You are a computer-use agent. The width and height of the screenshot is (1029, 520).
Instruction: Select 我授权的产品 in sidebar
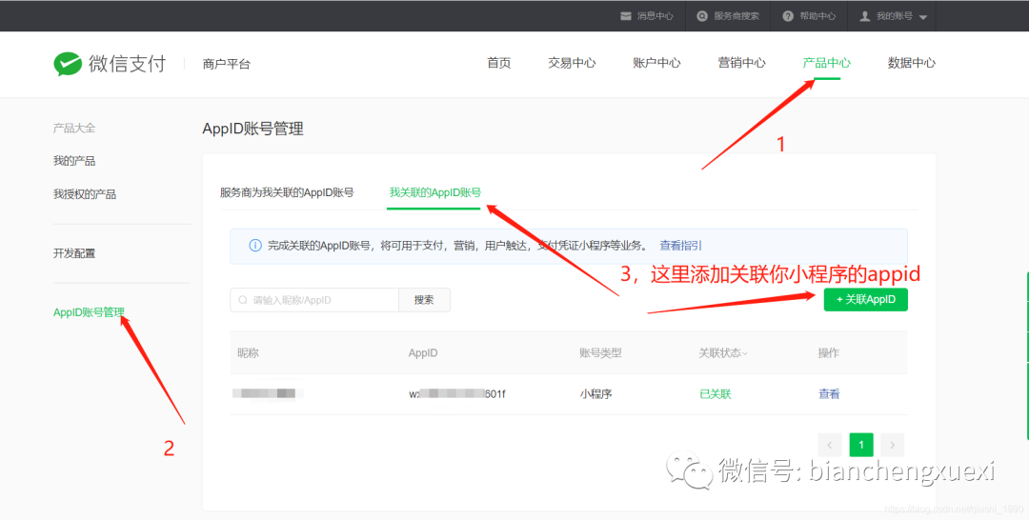click(85, 194)
